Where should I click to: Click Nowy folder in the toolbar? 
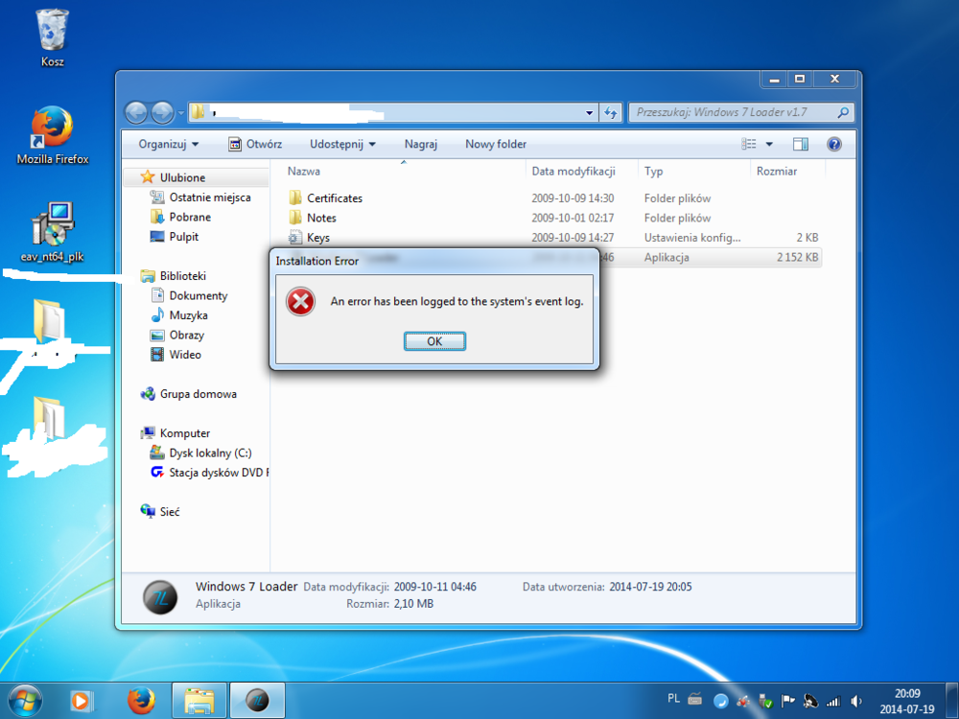496,145
